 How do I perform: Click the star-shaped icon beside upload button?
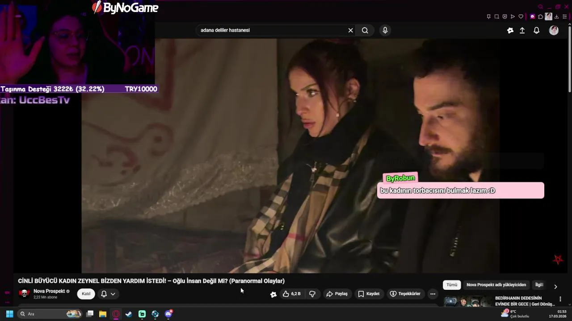coord(510,30)
